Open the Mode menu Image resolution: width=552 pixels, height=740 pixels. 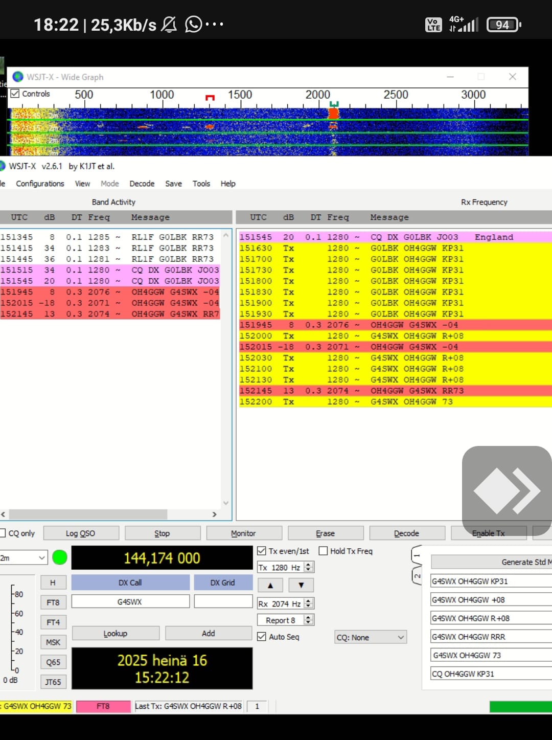click(x=109, y=184)
